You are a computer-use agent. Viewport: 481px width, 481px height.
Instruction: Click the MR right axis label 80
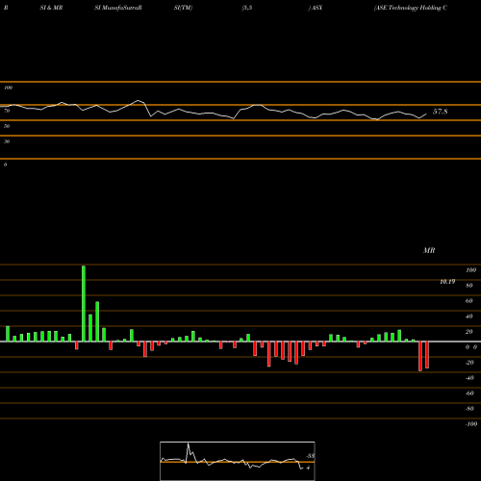[x=469, y=286]
